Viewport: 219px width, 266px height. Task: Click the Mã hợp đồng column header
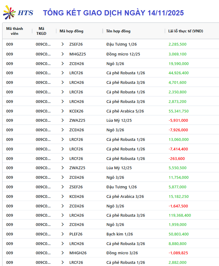[x=71, y=31]
